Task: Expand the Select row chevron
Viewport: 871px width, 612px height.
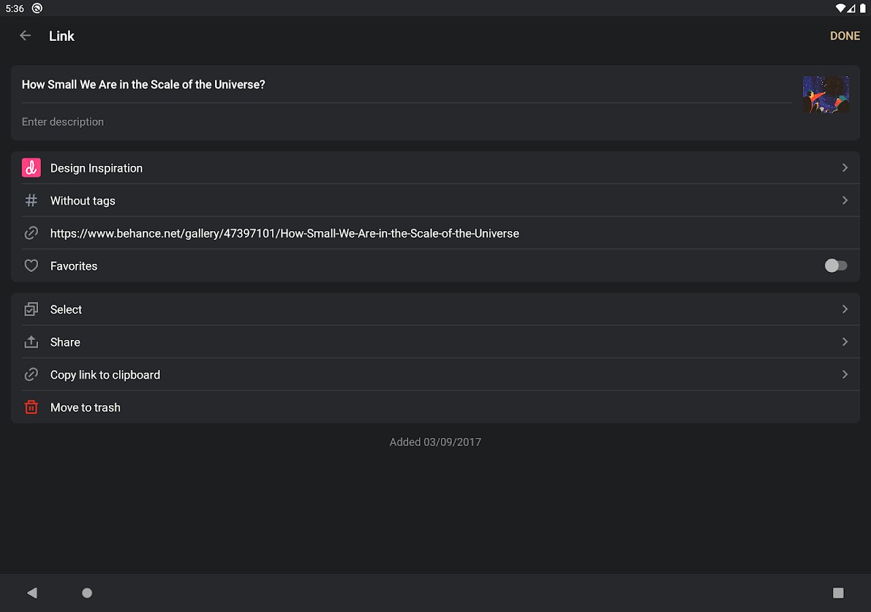Action: click(x=844, y=309)
